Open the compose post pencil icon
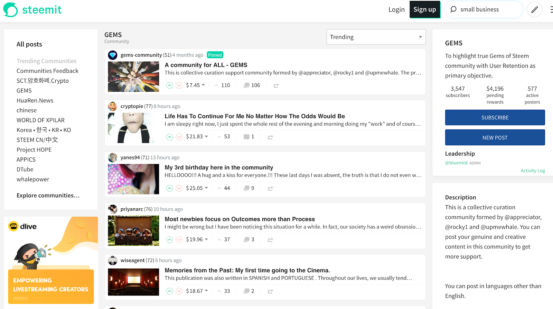 [x=534, y=10]
